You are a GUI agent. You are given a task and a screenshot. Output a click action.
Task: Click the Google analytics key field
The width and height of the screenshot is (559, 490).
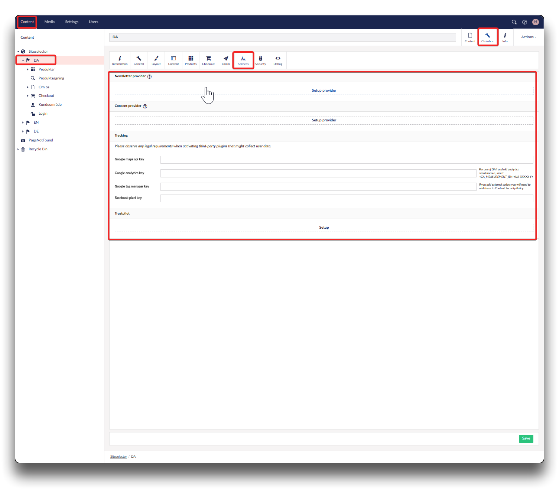tap(318, 173)
